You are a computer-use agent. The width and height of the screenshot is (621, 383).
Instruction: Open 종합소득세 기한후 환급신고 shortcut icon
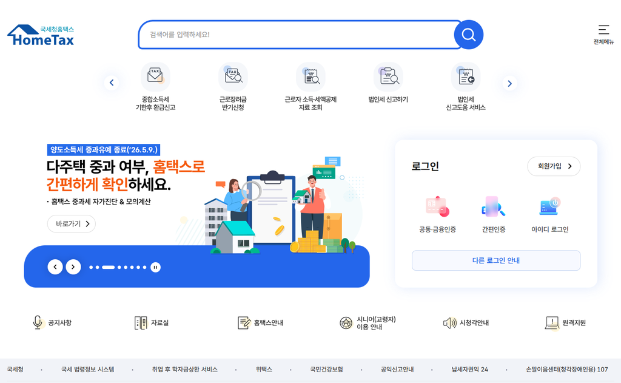tap(155, 86)
